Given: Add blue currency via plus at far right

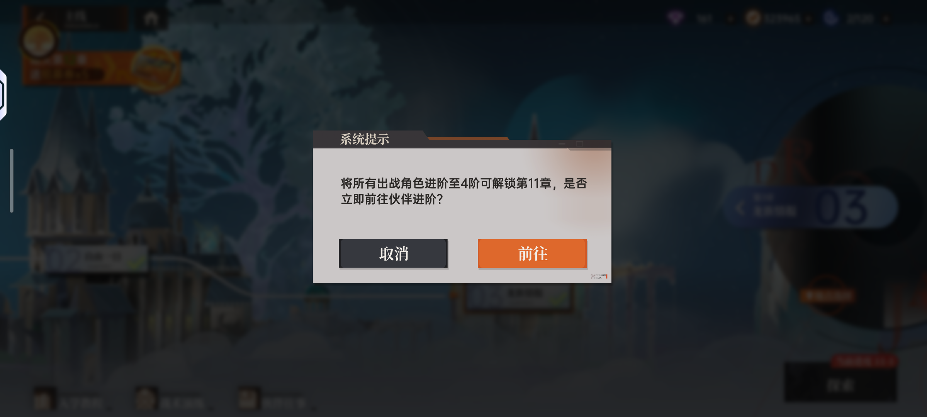Looking at the screenshot, I should click(886, 19).
